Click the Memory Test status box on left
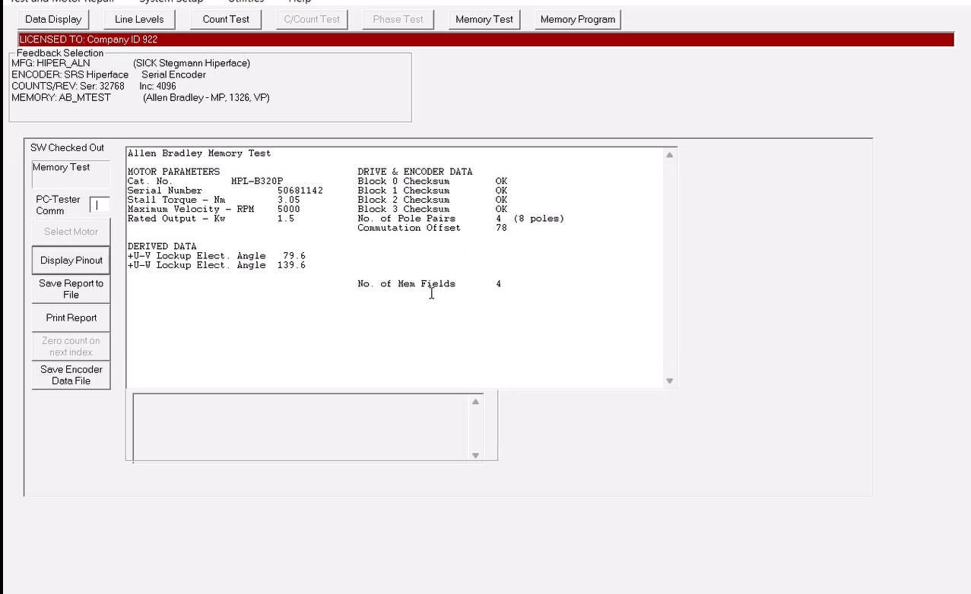Viewport: 971px width, 594px height. 71,174
